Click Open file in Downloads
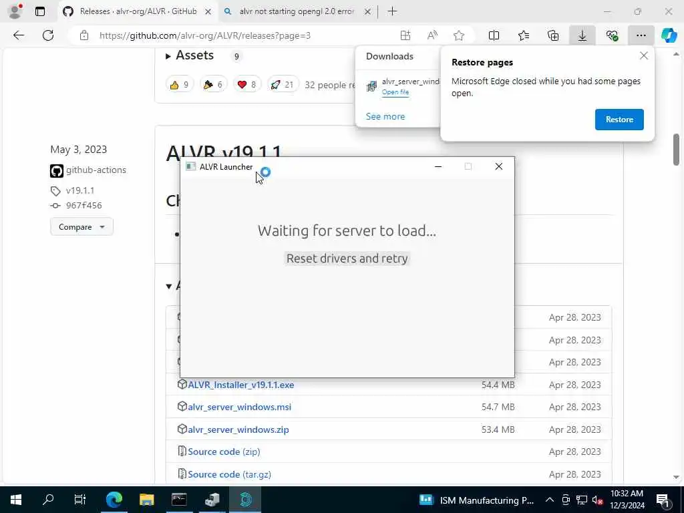Screen dimensions: 684x513 click(395, 92)
